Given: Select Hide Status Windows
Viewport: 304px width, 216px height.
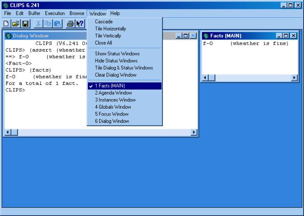Looking at the screenshot, I should (124, 61).
